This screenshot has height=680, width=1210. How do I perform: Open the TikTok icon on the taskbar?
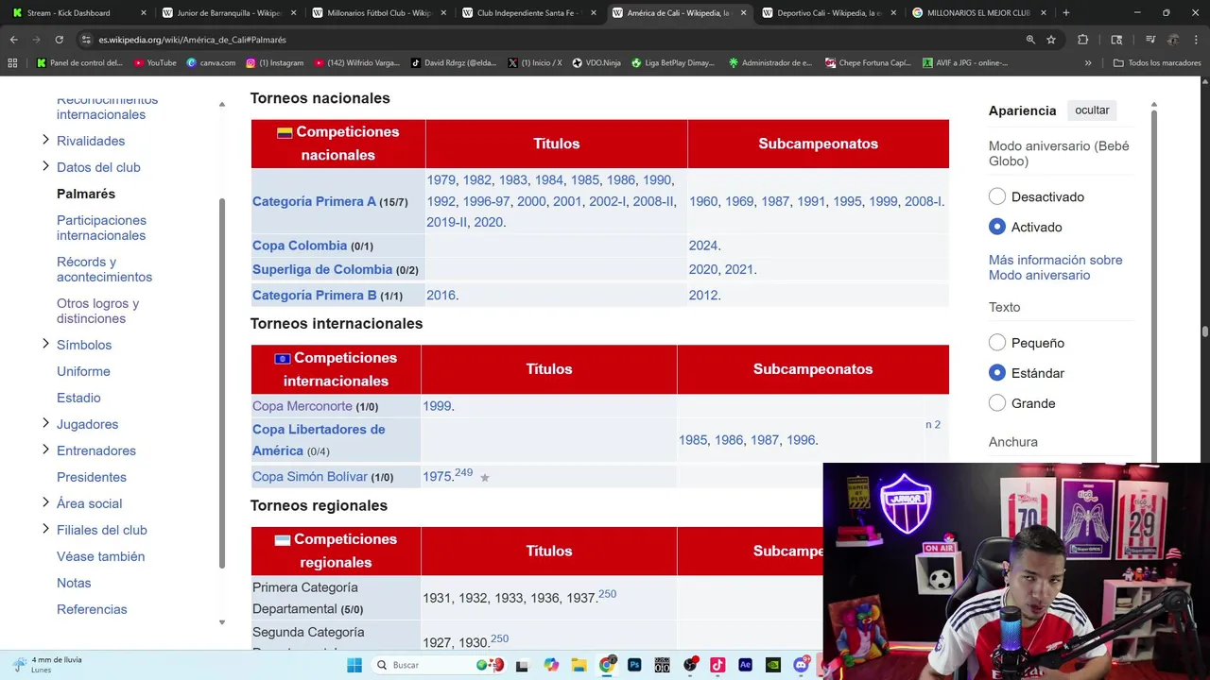coord(717,665)
